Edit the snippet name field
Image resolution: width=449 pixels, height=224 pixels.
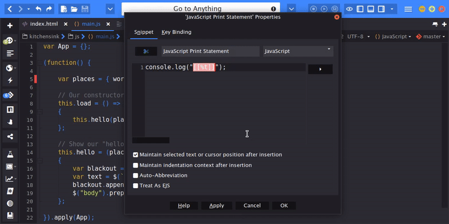210,52
